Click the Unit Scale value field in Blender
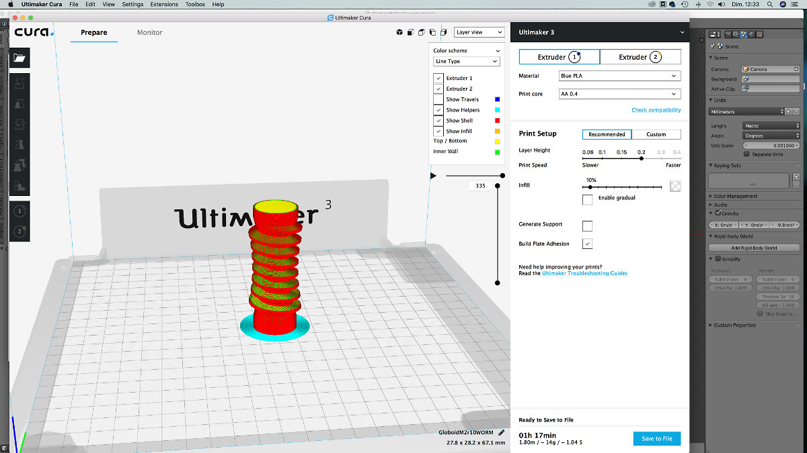807x453 pixels. tap(771, 145)
